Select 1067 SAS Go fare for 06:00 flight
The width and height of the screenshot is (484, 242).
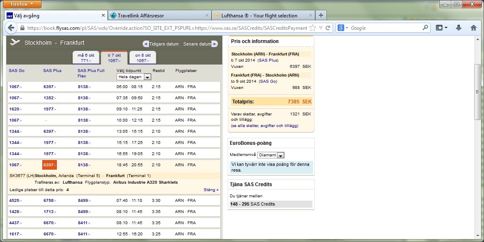pyautogui.click(x=15, y=87)
